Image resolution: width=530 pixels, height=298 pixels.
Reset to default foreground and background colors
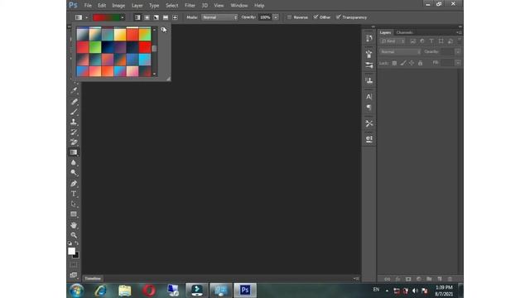point(70,243)
